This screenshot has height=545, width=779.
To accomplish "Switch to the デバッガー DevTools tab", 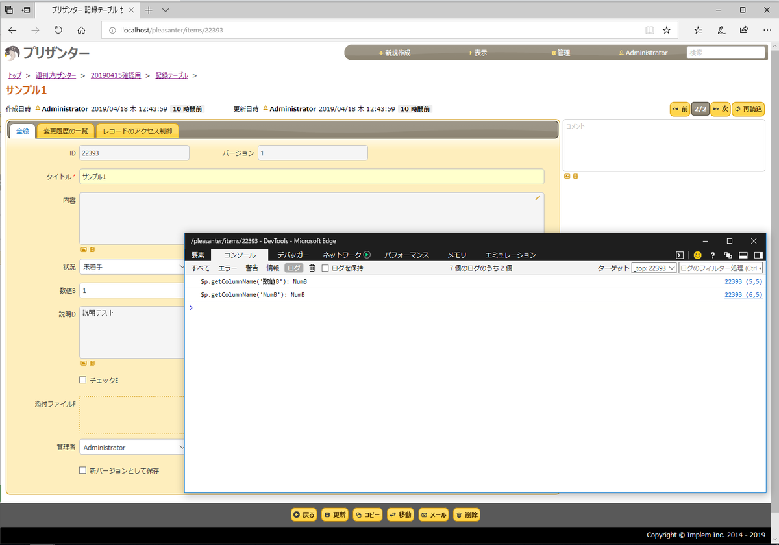I will click(293, 255).
